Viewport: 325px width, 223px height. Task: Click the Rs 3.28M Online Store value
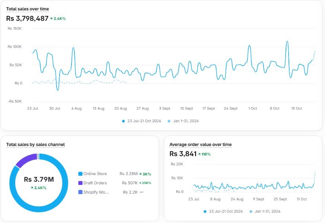(x=128, y=174)
